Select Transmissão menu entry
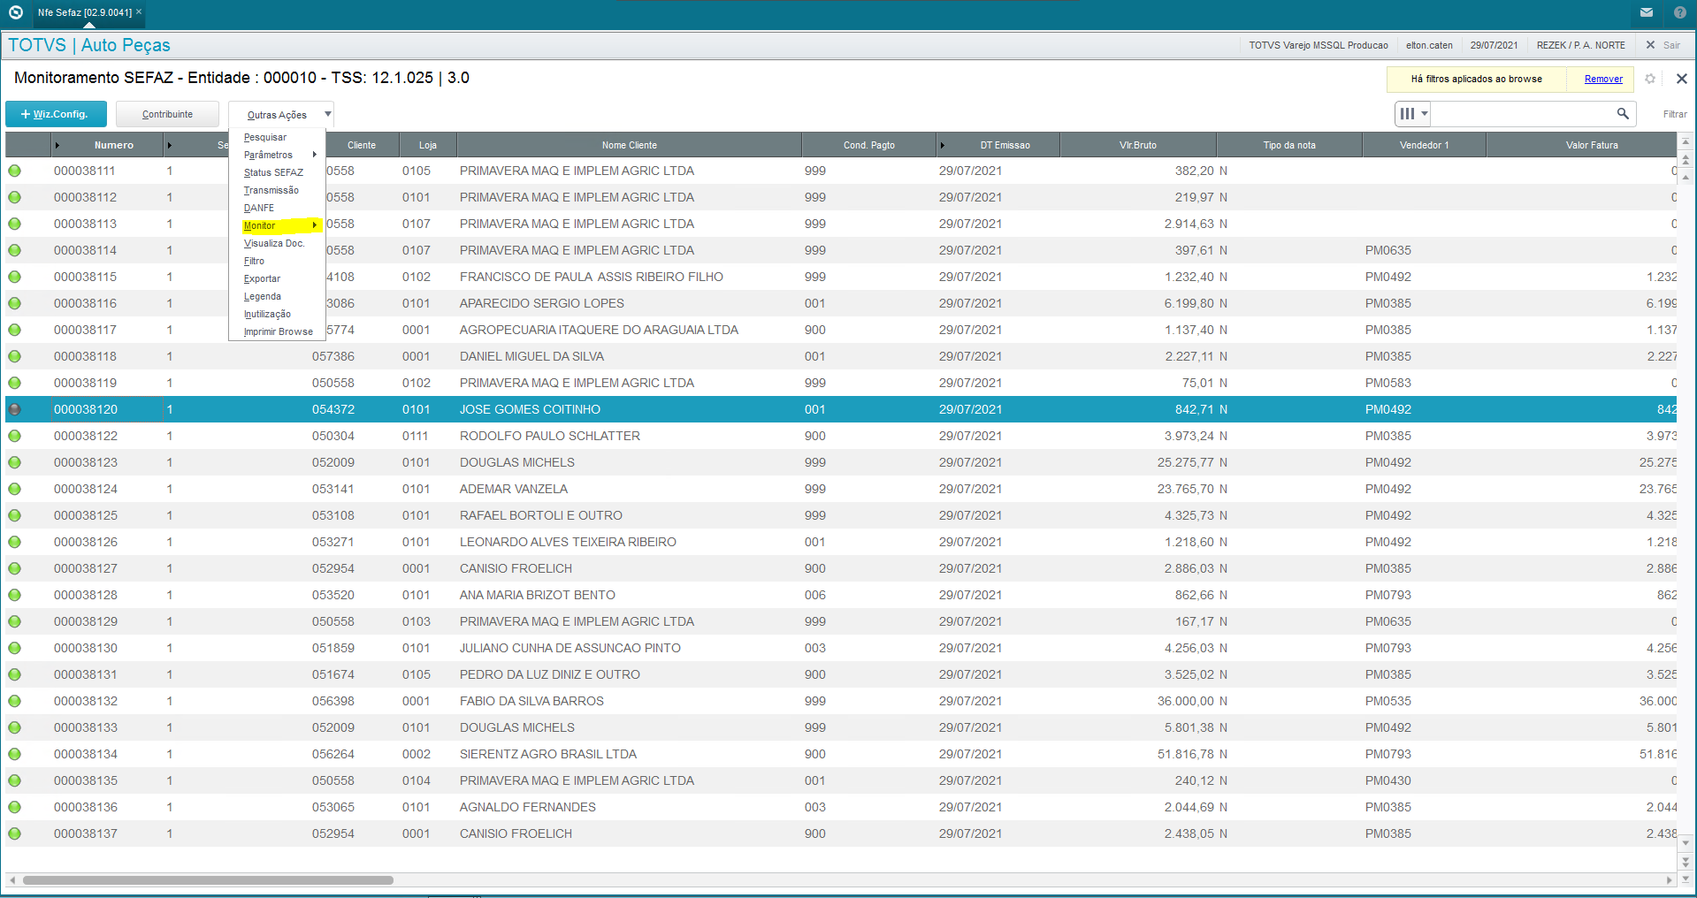This screenshot has height=898, width=1697. coord(277,190)
